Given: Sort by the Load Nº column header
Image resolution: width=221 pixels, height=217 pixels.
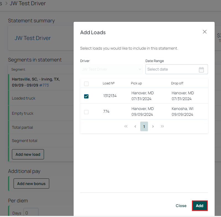Looking at the screenshot, I should [108, 83].
